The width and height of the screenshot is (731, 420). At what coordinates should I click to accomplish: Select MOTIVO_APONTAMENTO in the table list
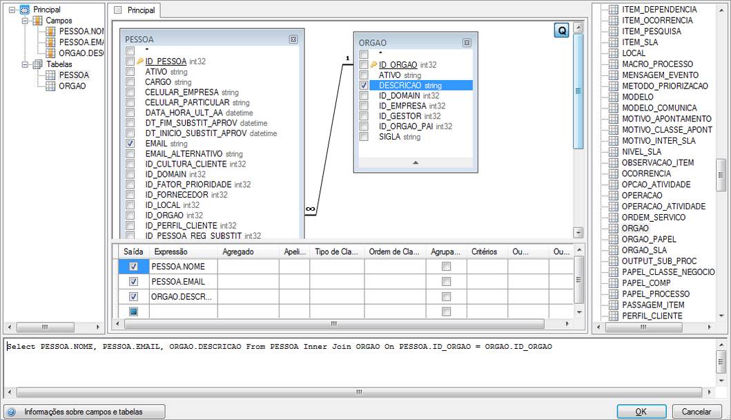click(667, 119)
